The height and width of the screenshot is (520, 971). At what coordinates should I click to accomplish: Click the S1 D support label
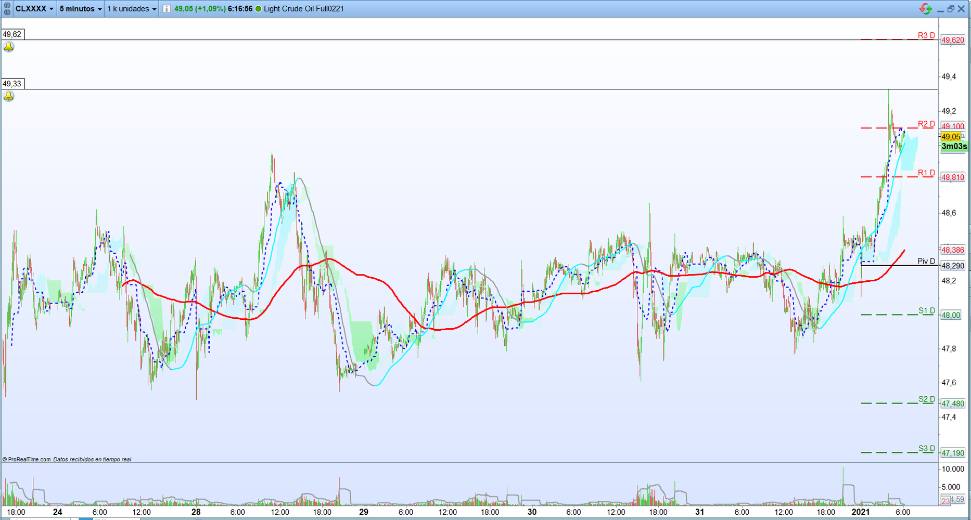click(927, 310)
